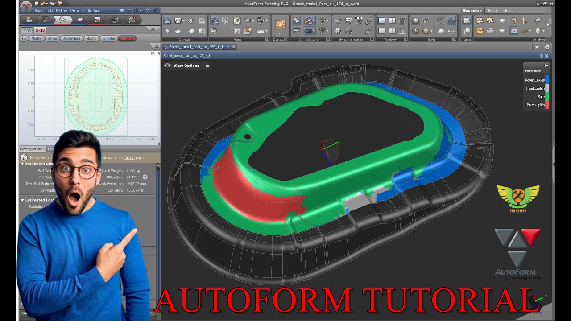Open the Trimchk step button
Image resolution: width=571 pixels, height=321 pixels.
[x=108, y=38]
